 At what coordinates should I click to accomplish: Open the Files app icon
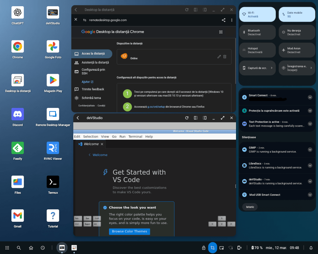click(18, 182)
